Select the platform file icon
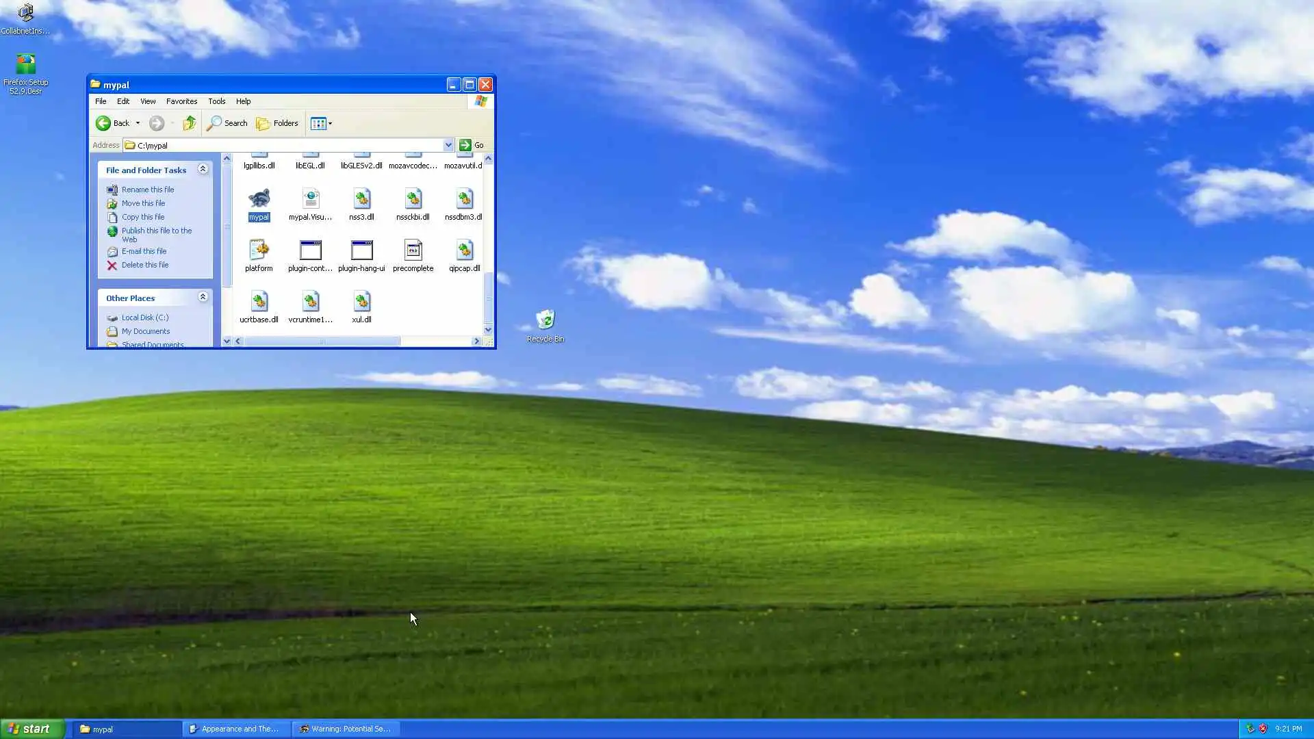 point(259,250)
